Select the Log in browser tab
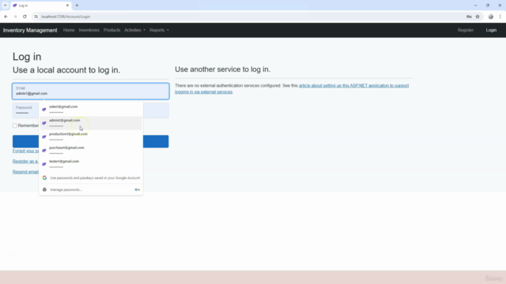This screenshot has width=506, height=284. [x=41, y=6]
